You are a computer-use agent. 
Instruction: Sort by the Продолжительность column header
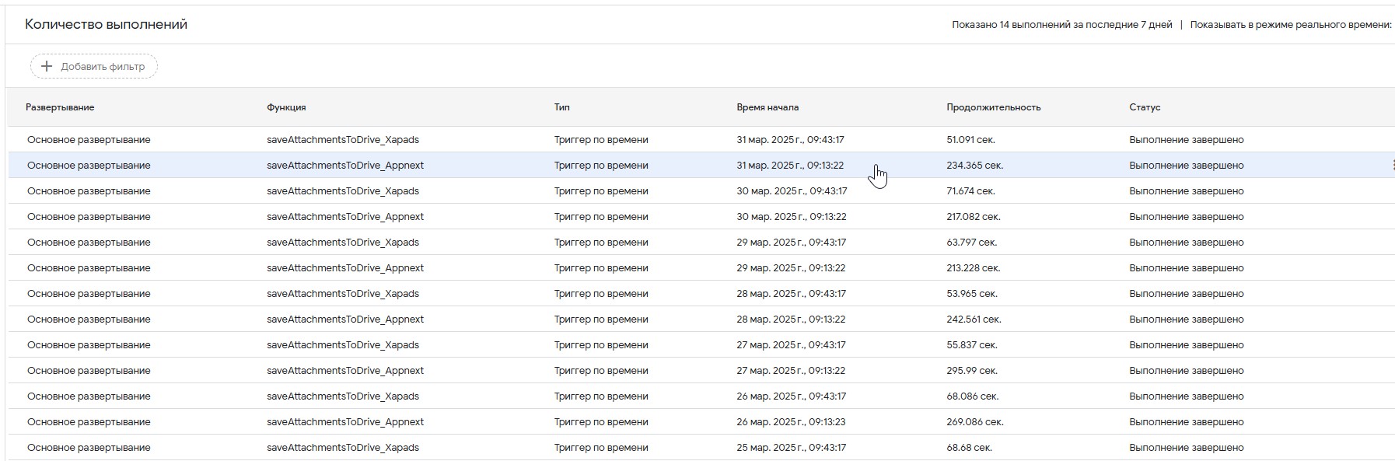(993, 107)
